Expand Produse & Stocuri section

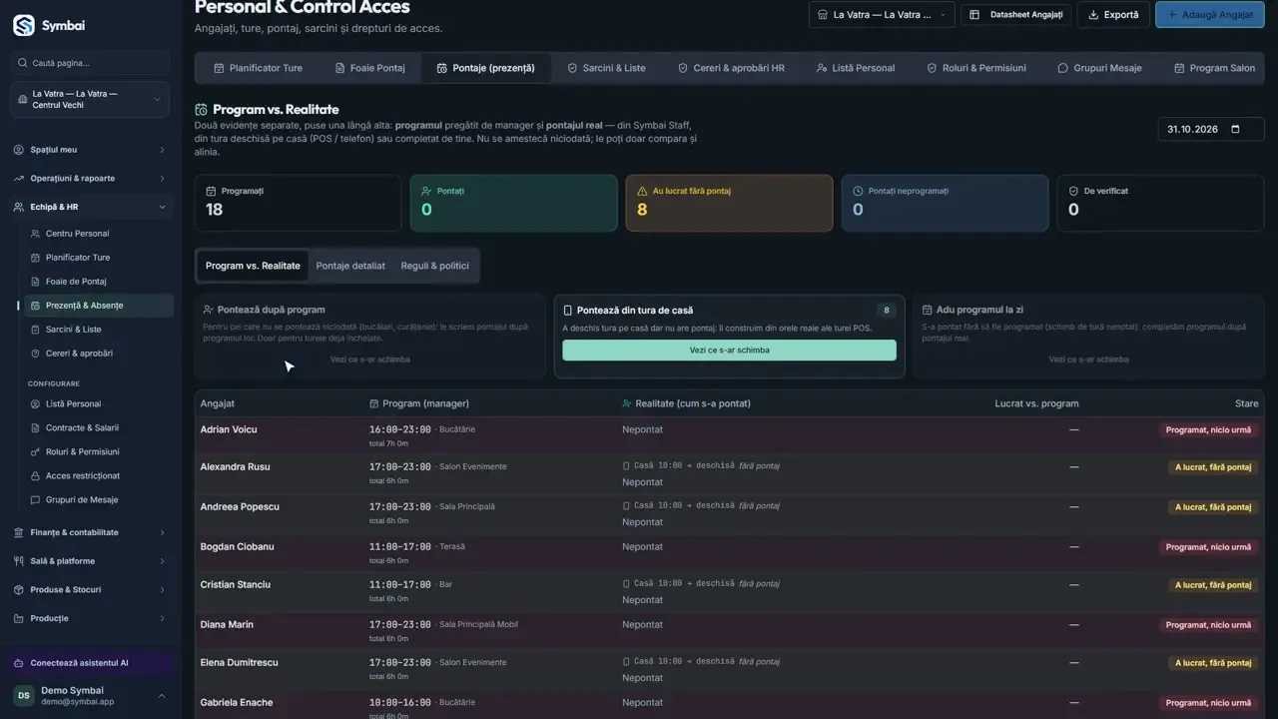91,589
